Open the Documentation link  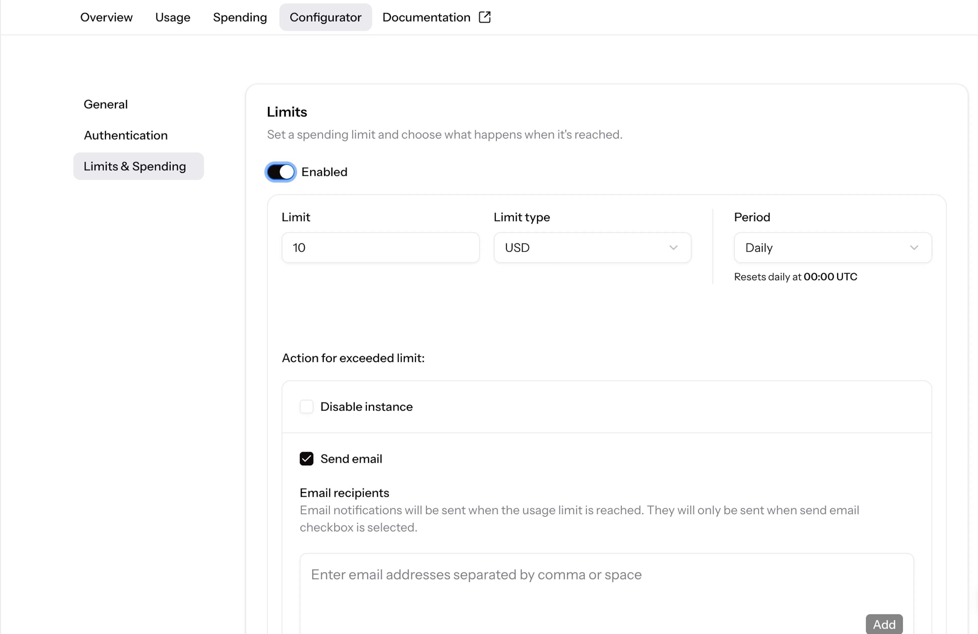pyautogui.click(x=436, y=17)
